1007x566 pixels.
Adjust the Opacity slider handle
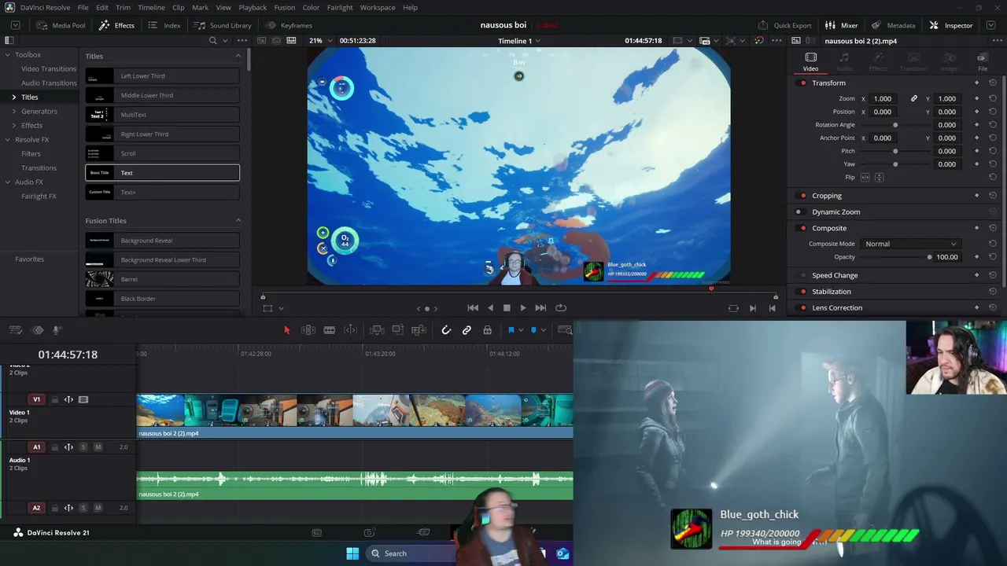pos(929,257)
